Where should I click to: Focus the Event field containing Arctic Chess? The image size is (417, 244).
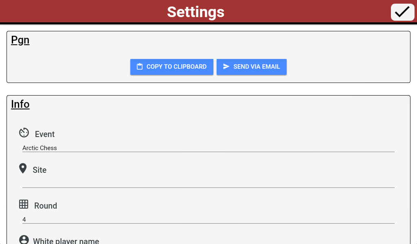click(208, 148)
